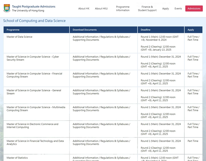
Task: Apply Part Time for Cyber Security Stream
Action: point(193,60)
